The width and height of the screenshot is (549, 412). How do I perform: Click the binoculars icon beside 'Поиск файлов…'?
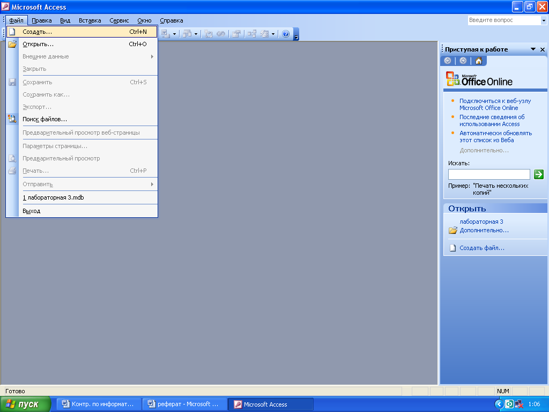click(x=12, y=119)
